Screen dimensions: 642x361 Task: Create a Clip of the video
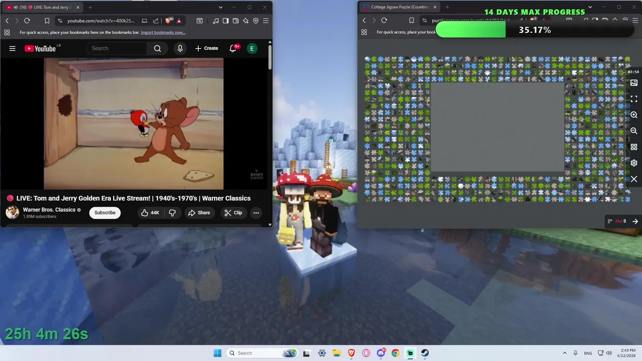[x=233, y=213]
